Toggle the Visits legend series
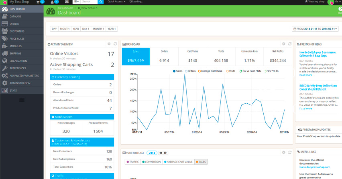 tap(231, 71)
